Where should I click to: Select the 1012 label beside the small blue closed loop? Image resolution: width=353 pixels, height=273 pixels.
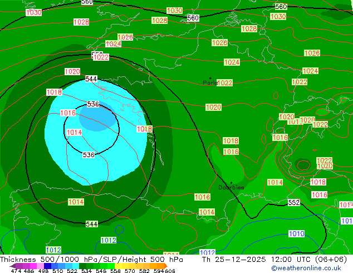click(109, 240)
